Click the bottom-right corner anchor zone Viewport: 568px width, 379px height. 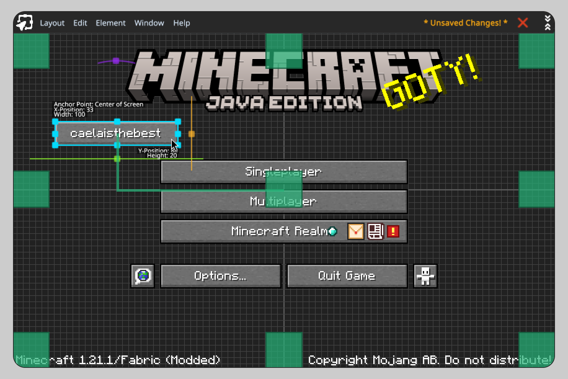[x=536, y=350]
